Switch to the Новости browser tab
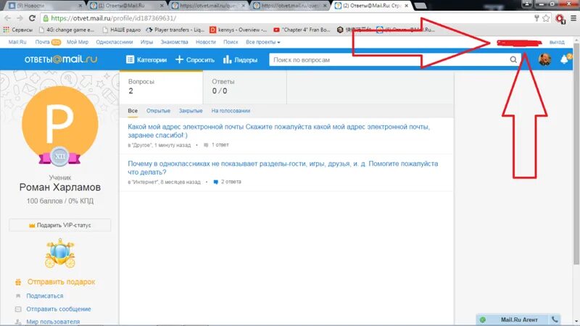The height and width of the screenshot is (326, 580). click(44, 6)
